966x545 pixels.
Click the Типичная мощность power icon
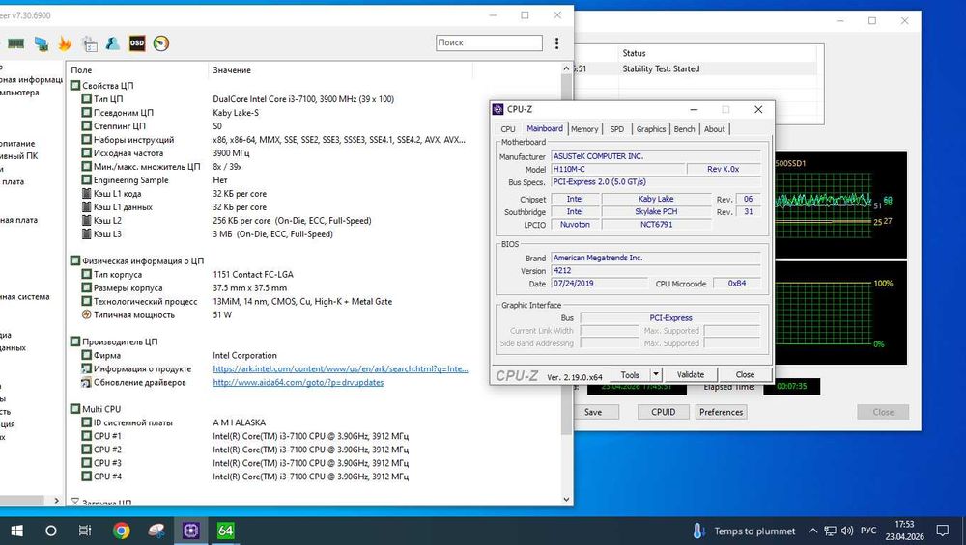pyautogui.click(x=87, y=315)
